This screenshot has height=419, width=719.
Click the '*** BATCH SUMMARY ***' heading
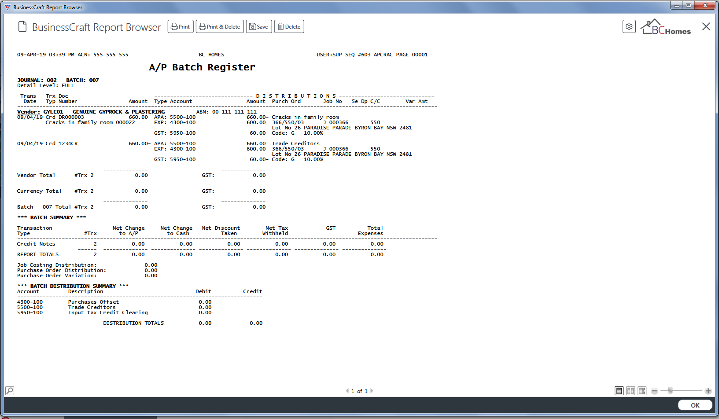[52, 217]
